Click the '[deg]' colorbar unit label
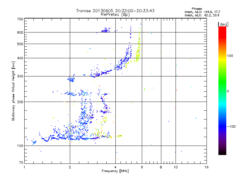Screen dimensions: 243x182 223,24
